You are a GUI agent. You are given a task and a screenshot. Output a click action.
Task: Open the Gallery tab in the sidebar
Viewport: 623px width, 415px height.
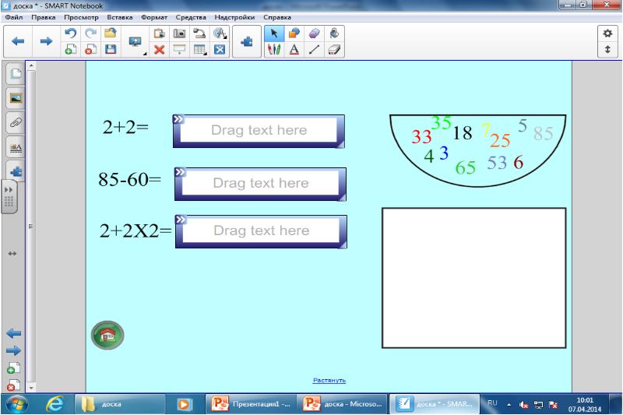tap(15, 98)
